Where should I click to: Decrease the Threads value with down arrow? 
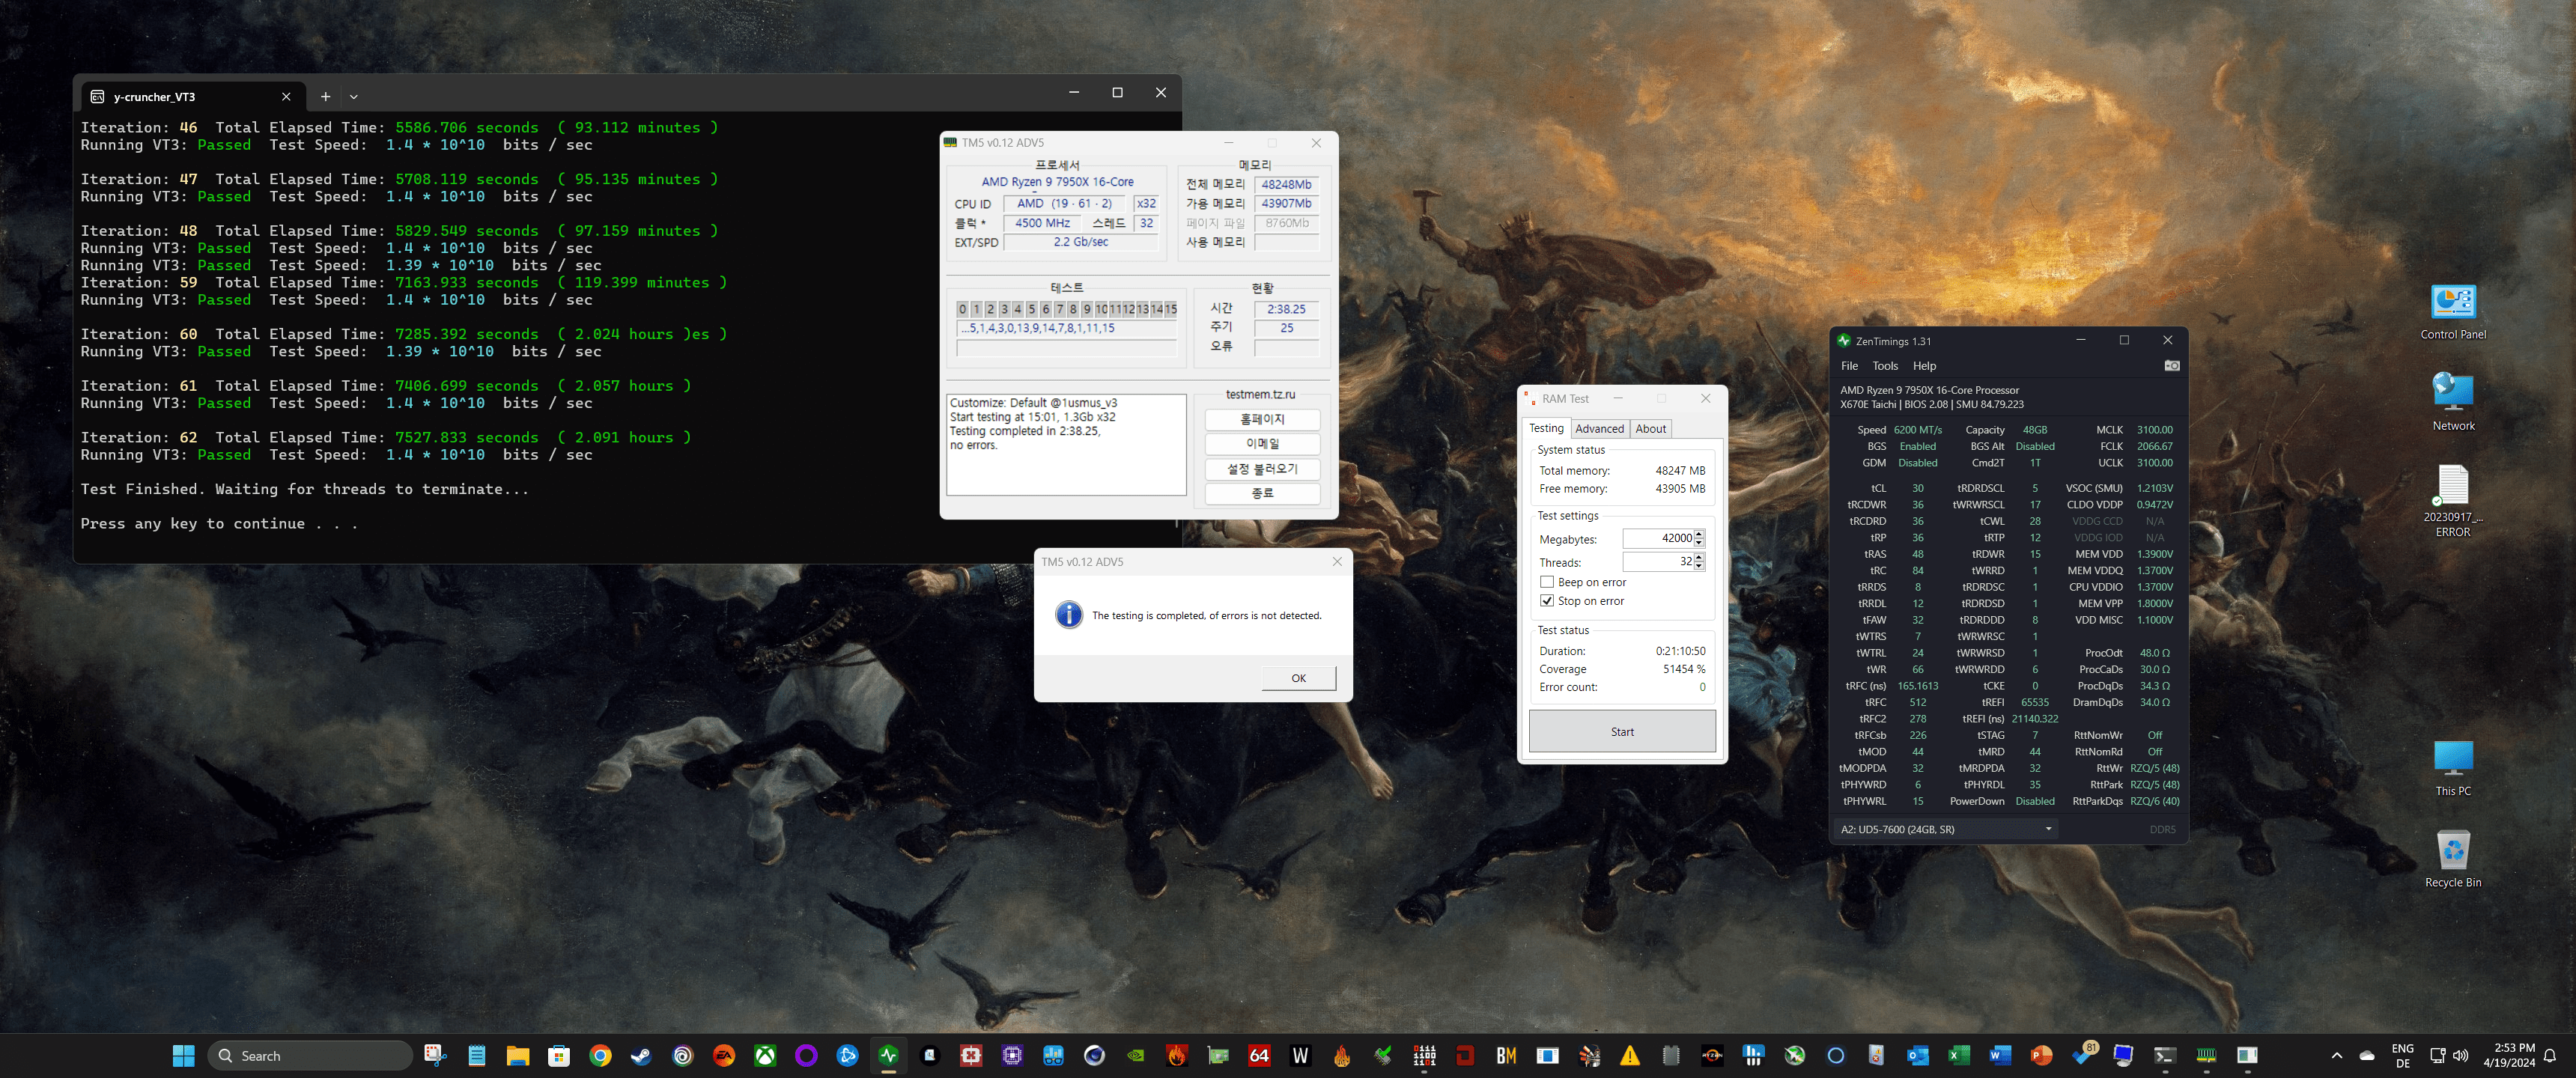(x=1699, y=566)
